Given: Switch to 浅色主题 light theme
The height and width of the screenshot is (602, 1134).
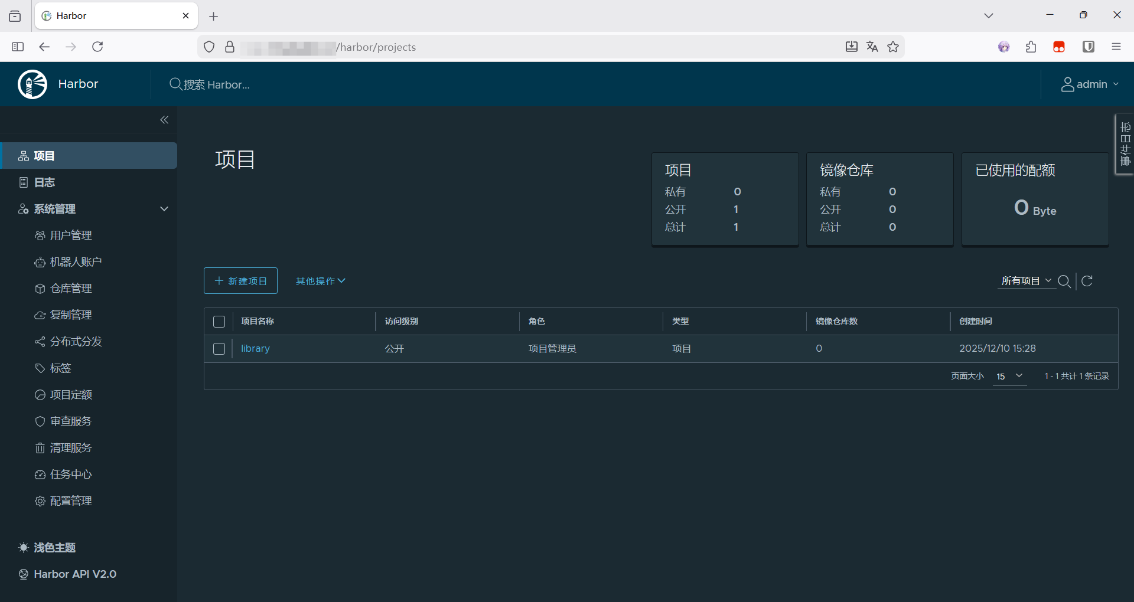Looking at the screenshot, I should 54,548.
